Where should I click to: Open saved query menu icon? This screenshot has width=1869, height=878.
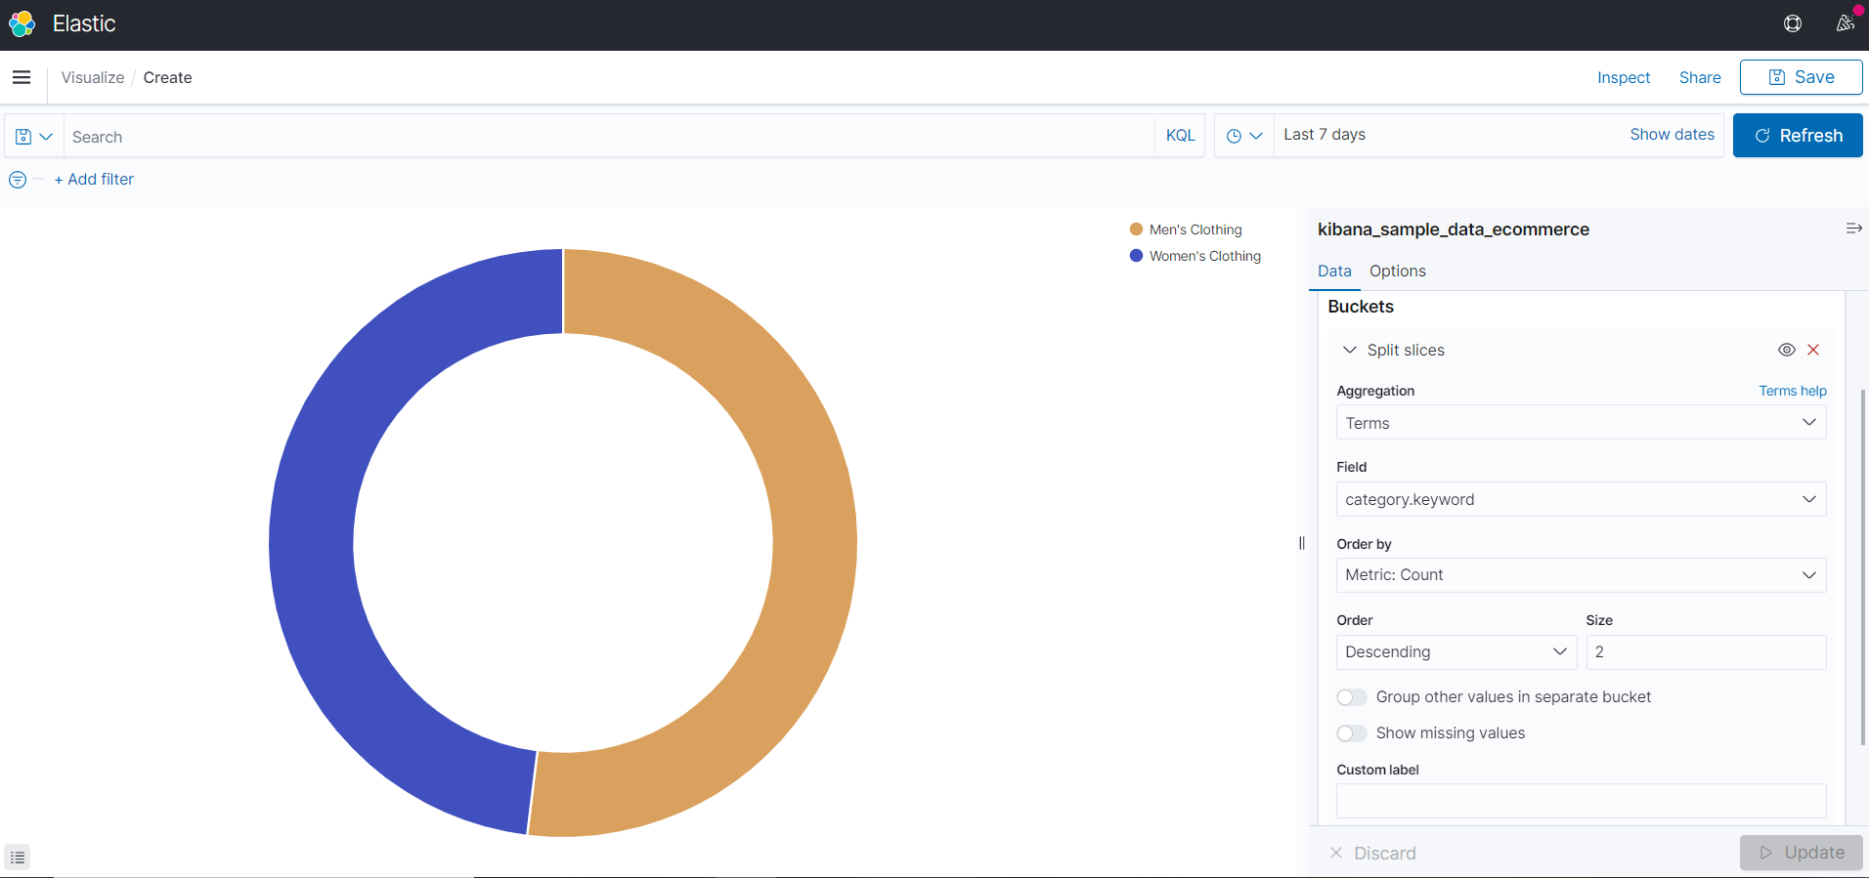(34, 137)
